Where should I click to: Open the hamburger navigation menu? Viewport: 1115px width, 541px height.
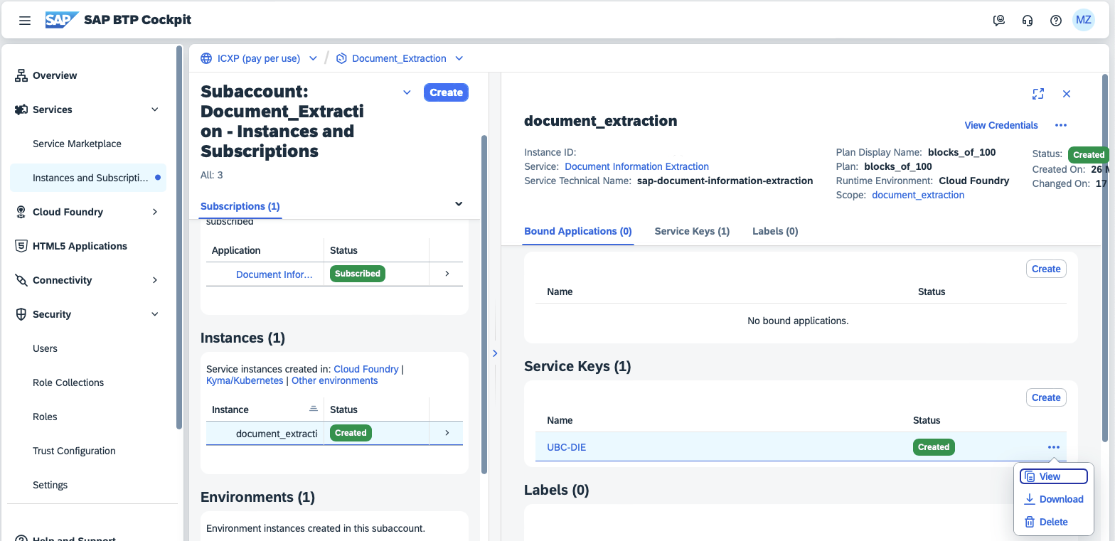tap(25, 21)
